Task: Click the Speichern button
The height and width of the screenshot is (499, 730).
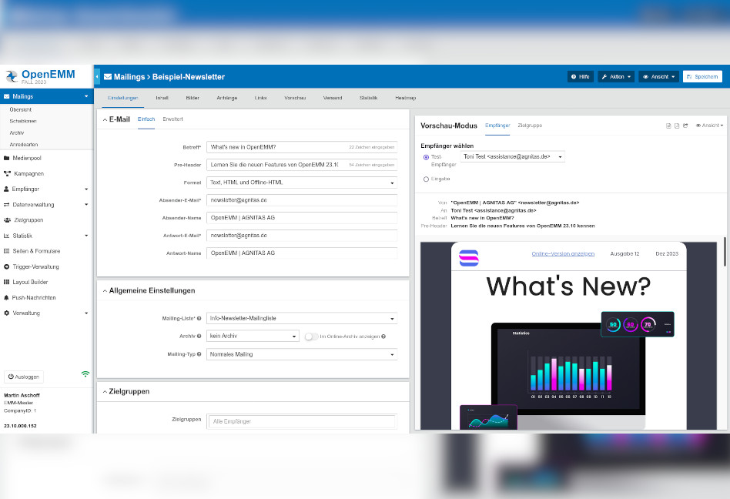Action: point(702,77)
